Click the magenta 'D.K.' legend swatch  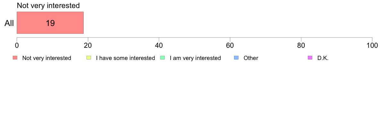pos(310,58)
